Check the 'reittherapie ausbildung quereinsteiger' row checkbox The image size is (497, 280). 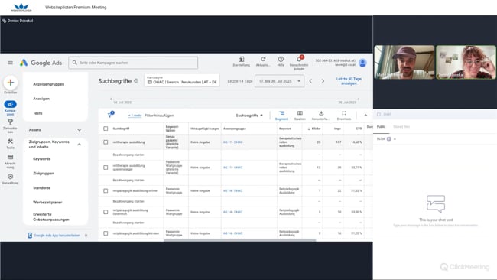click(x=106, y=168)
